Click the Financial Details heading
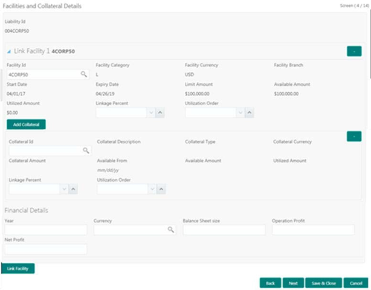Viewport: 371px width, 290px height. [x=26, y=210]
